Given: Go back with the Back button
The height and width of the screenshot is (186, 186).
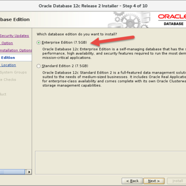Looking at the screenshot, I should (x=132, y=181).
